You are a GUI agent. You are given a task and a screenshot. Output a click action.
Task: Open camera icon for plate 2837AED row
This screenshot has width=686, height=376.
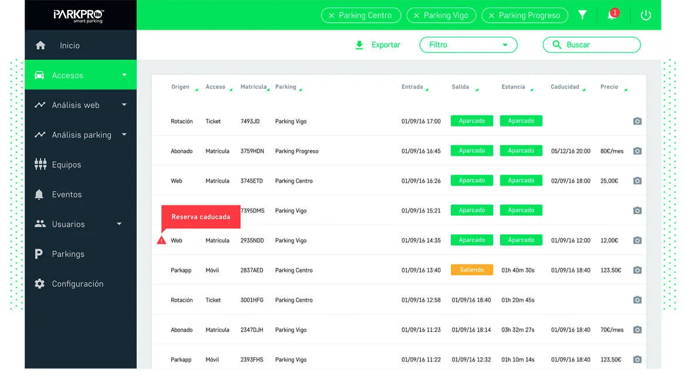coord(637,270)
